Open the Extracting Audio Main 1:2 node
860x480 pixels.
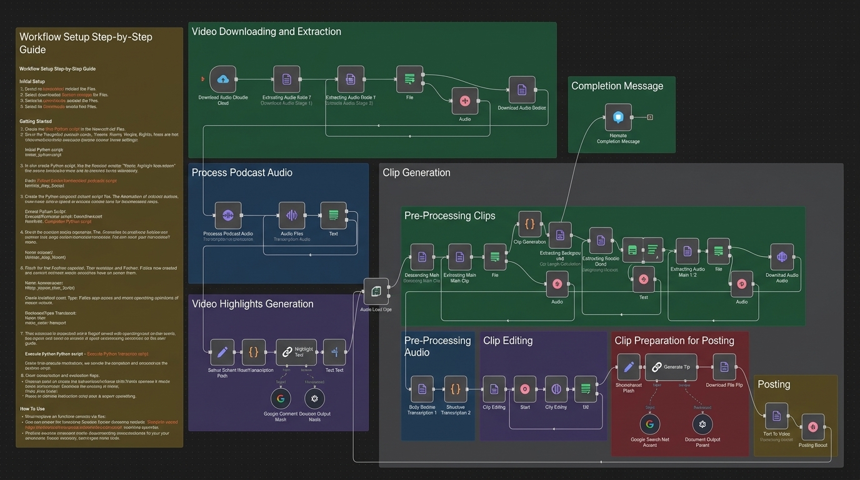(687, 251)
